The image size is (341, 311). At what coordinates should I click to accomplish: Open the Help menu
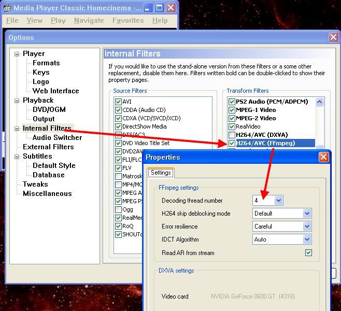click(x=160, y=20)
